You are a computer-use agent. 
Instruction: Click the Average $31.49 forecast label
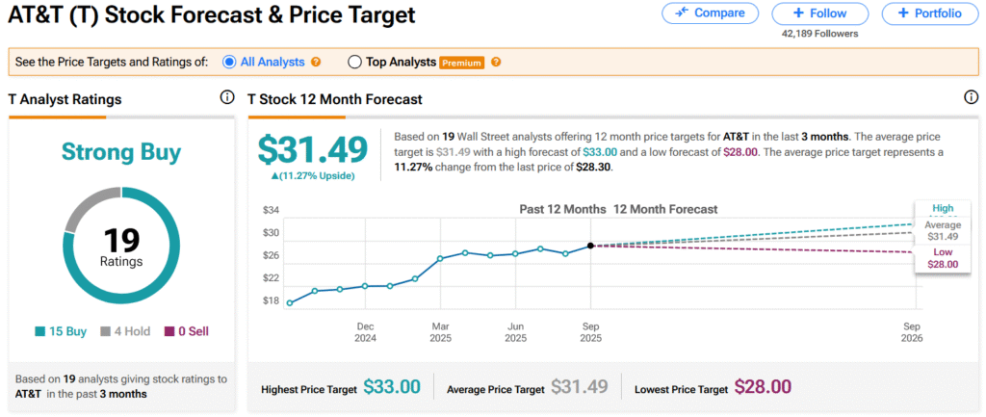coord(942,230)
